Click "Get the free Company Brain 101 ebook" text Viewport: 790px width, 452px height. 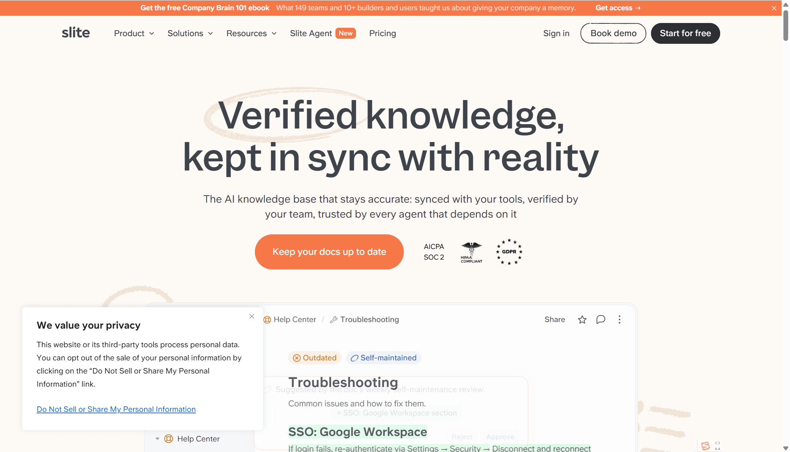[205, 8]
